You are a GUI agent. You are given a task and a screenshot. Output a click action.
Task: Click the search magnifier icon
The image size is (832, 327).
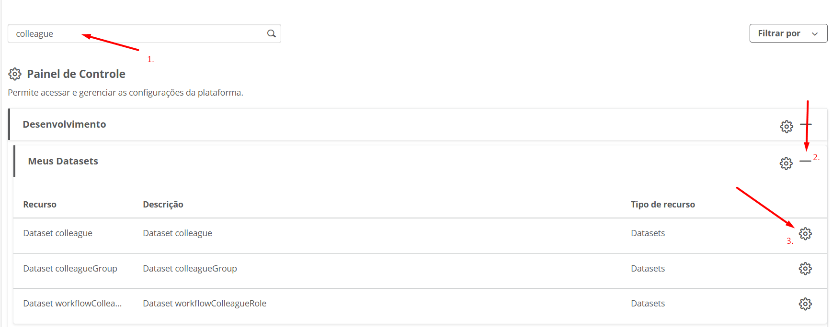[271, 33]
